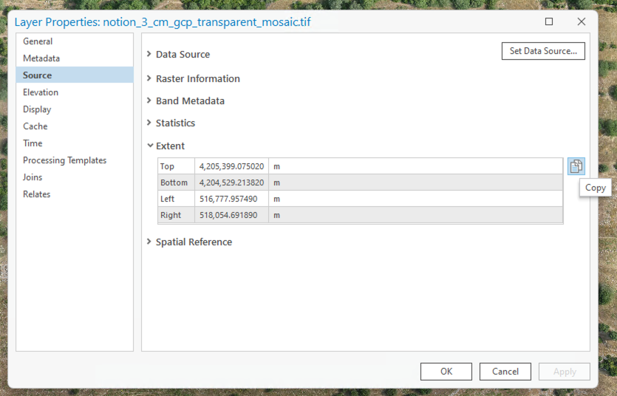Click the Set Data Source button
Viewport: 617px width, 396px height.
pos(543,51)
